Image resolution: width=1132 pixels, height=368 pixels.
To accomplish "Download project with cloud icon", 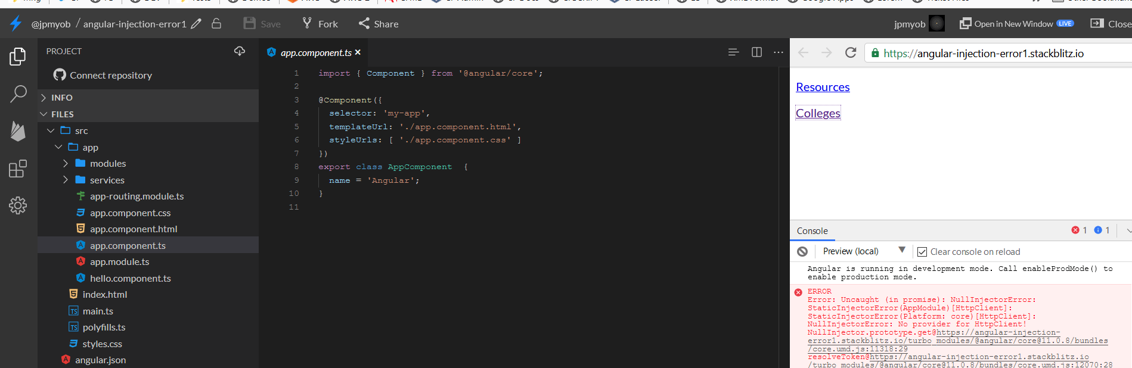I will click(x=240, y=51).
